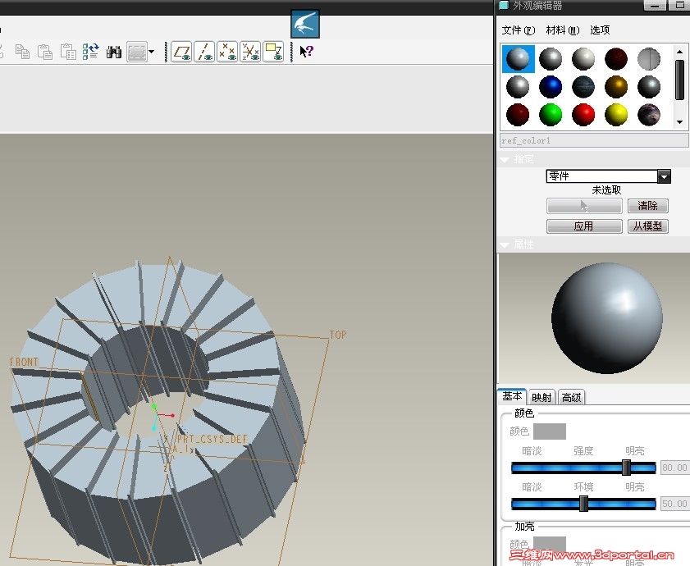
Task: Click the 环境 ambient slider handle
Action: (583, 504)
